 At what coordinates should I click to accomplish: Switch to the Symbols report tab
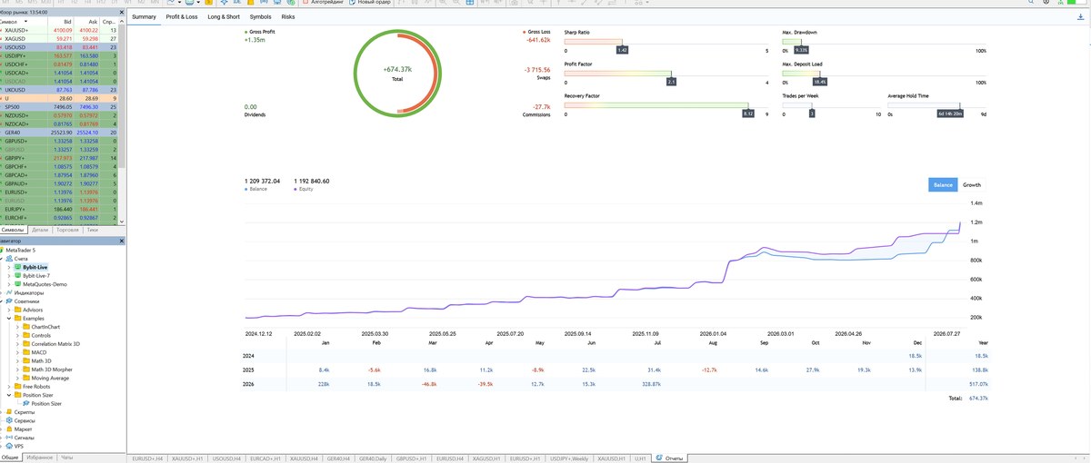tap(260, 16)
